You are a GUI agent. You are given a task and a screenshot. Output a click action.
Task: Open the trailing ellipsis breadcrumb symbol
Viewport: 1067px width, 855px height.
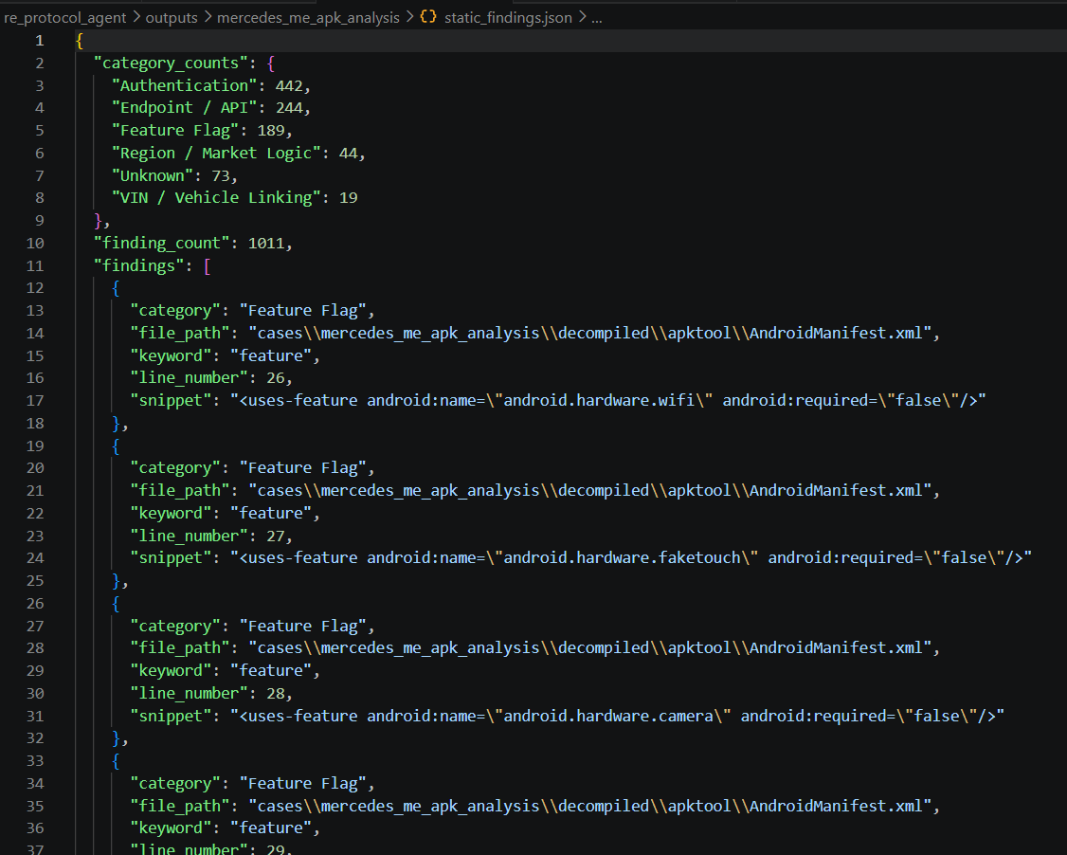tap(597, 18)
